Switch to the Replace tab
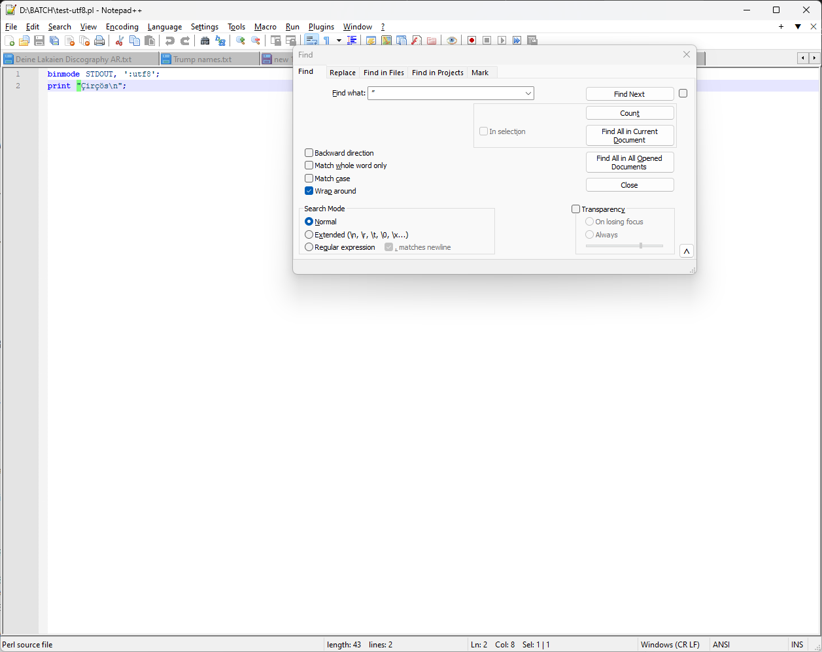 coord(343,73)
